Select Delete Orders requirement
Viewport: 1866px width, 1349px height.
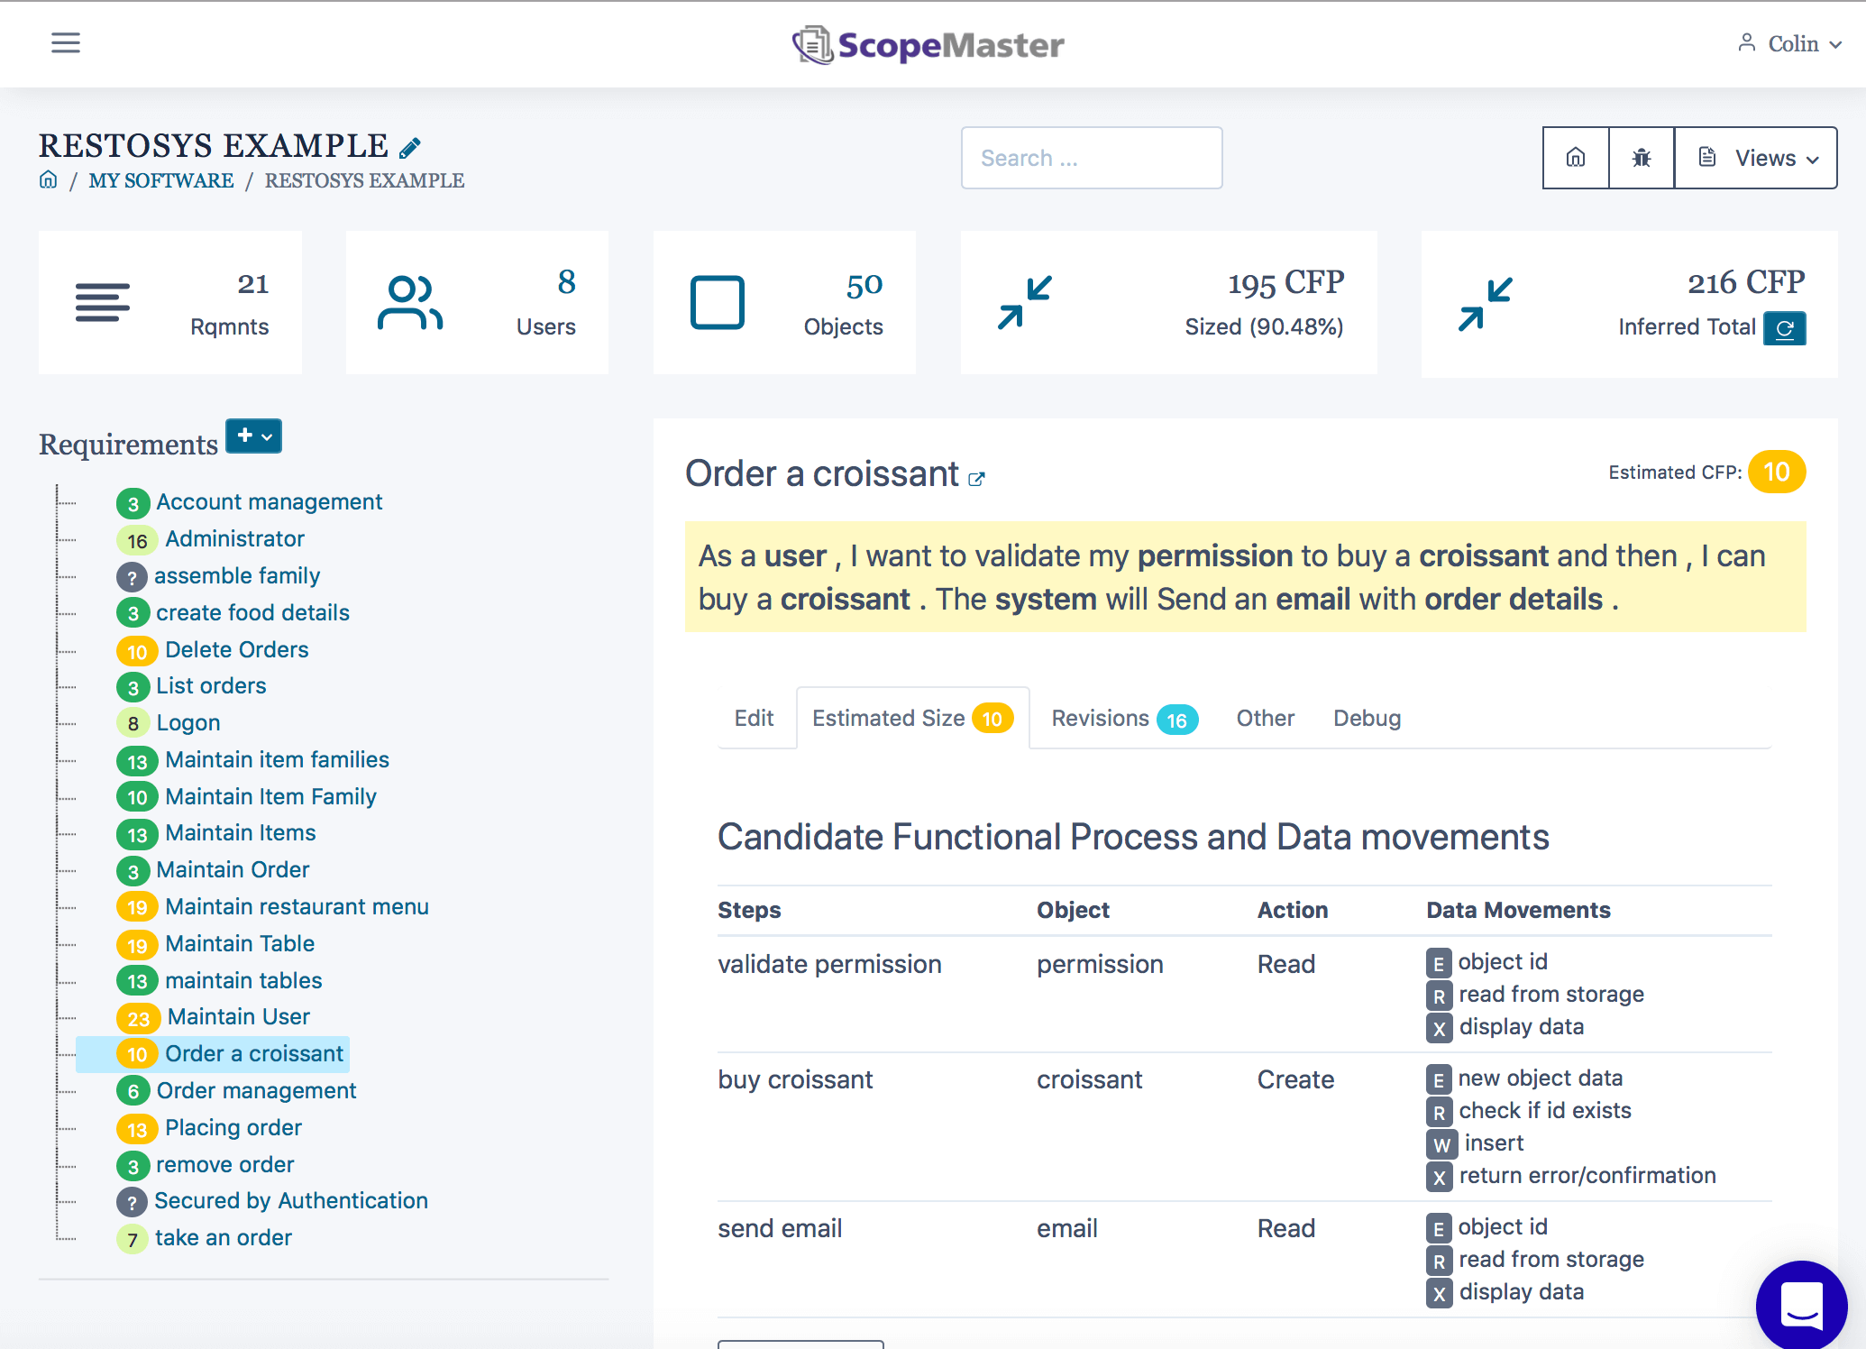[237, 649]
